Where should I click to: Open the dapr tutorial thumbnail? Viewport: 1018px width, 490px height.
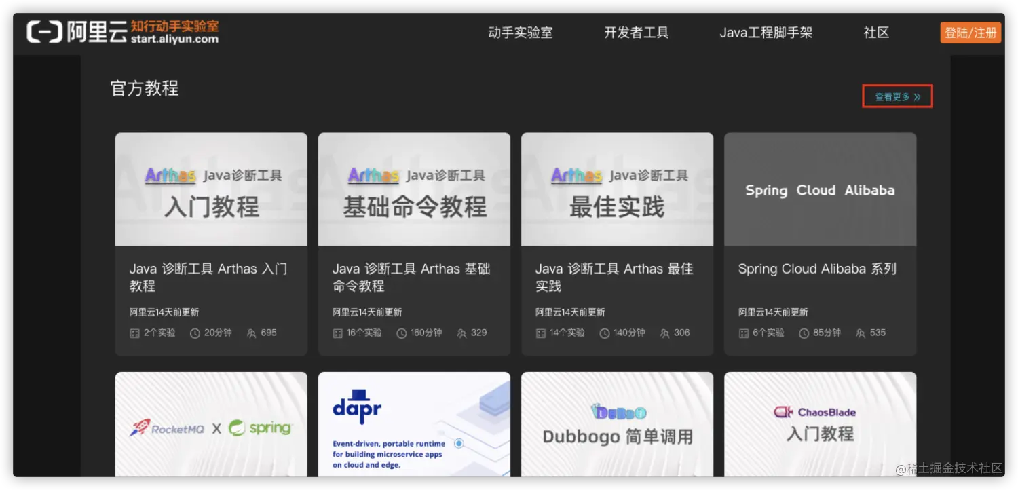click(414, 424)
